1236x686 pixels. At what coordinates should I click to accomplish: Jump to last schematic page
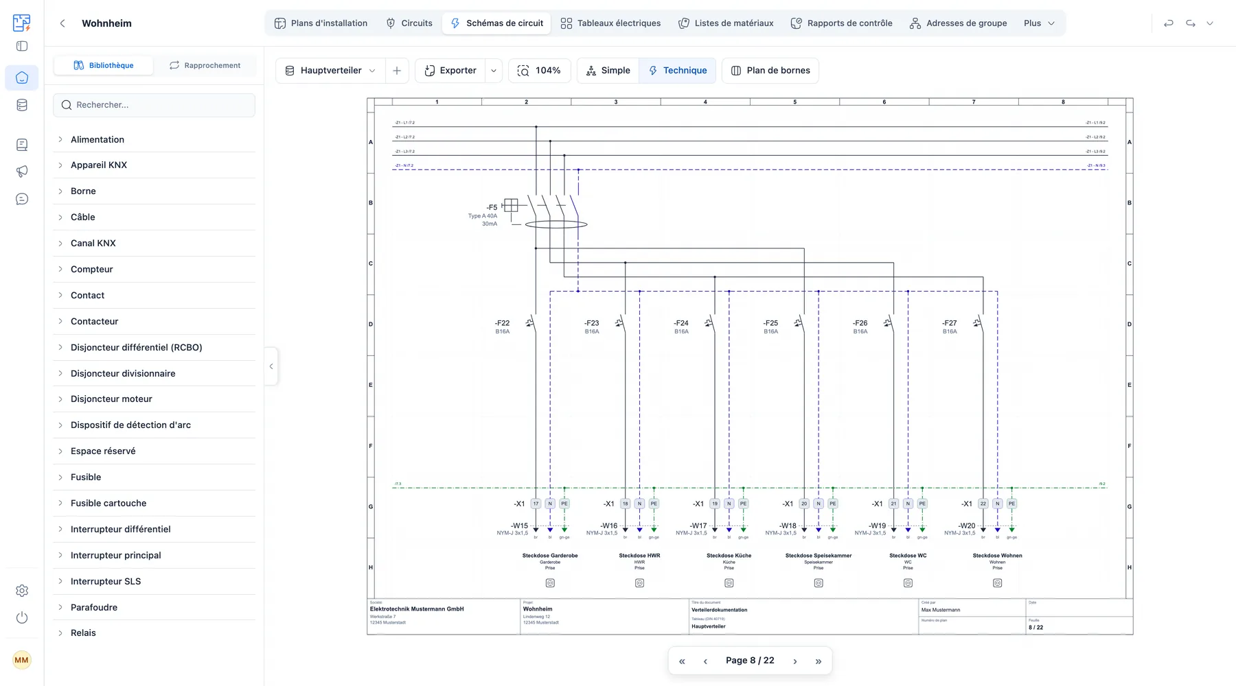tap(819, 661)
